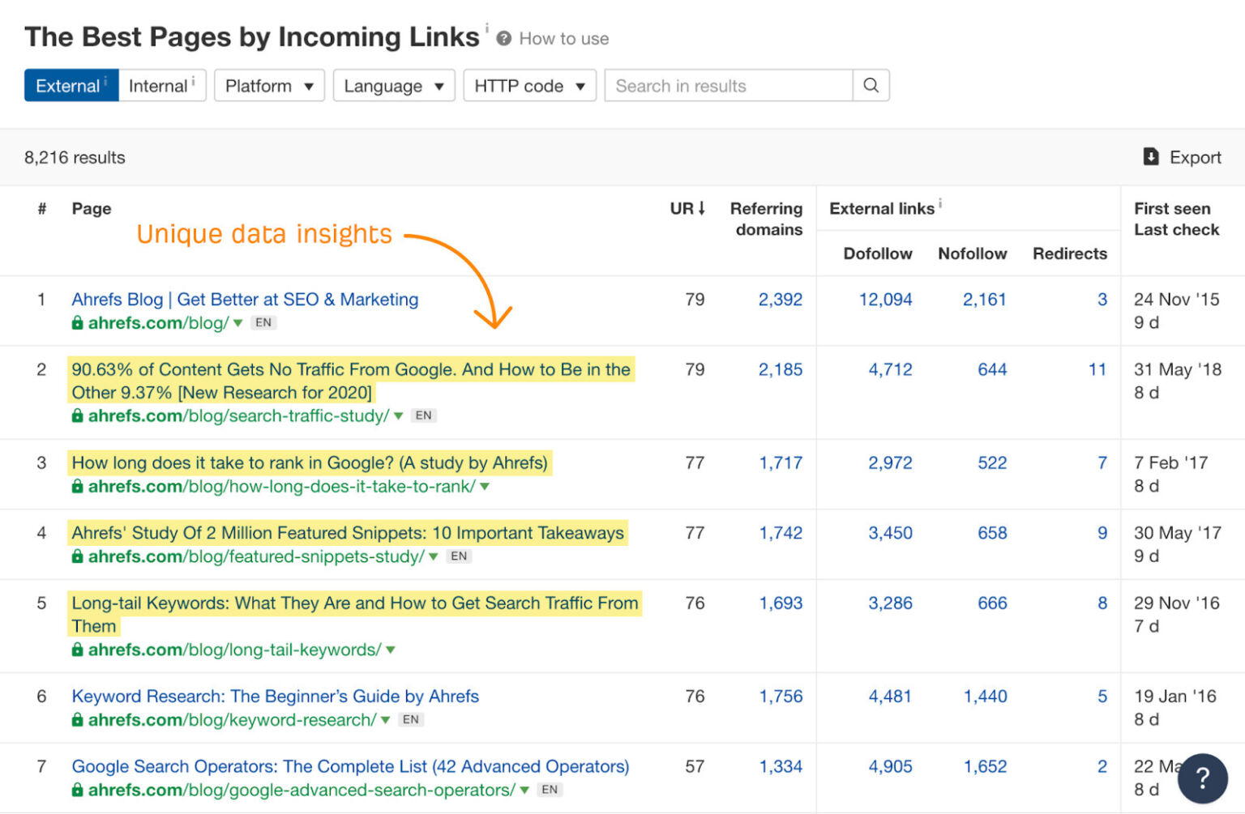Click the info icon beside the page title
Viewport: 1245px width, 814px height.
click(x=487, y=27)
